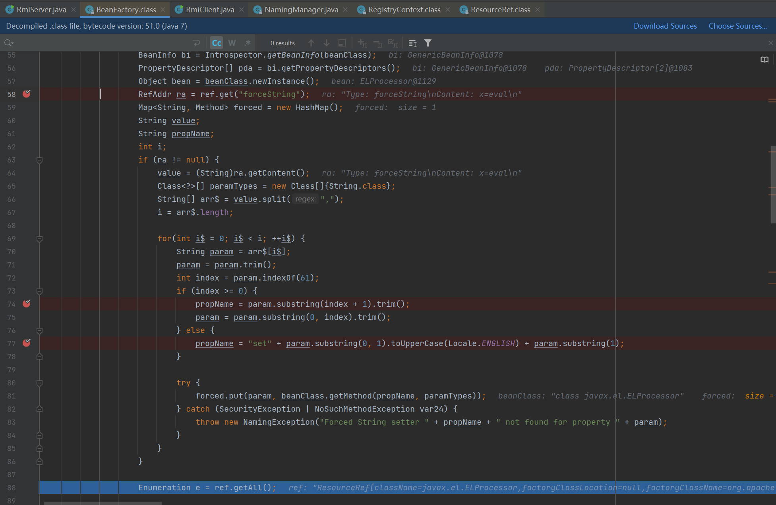Image resolution: width=776 pixels, height=505 pixels.
Task: Open search results in find window icon
Action: click(x=342, y=43)
